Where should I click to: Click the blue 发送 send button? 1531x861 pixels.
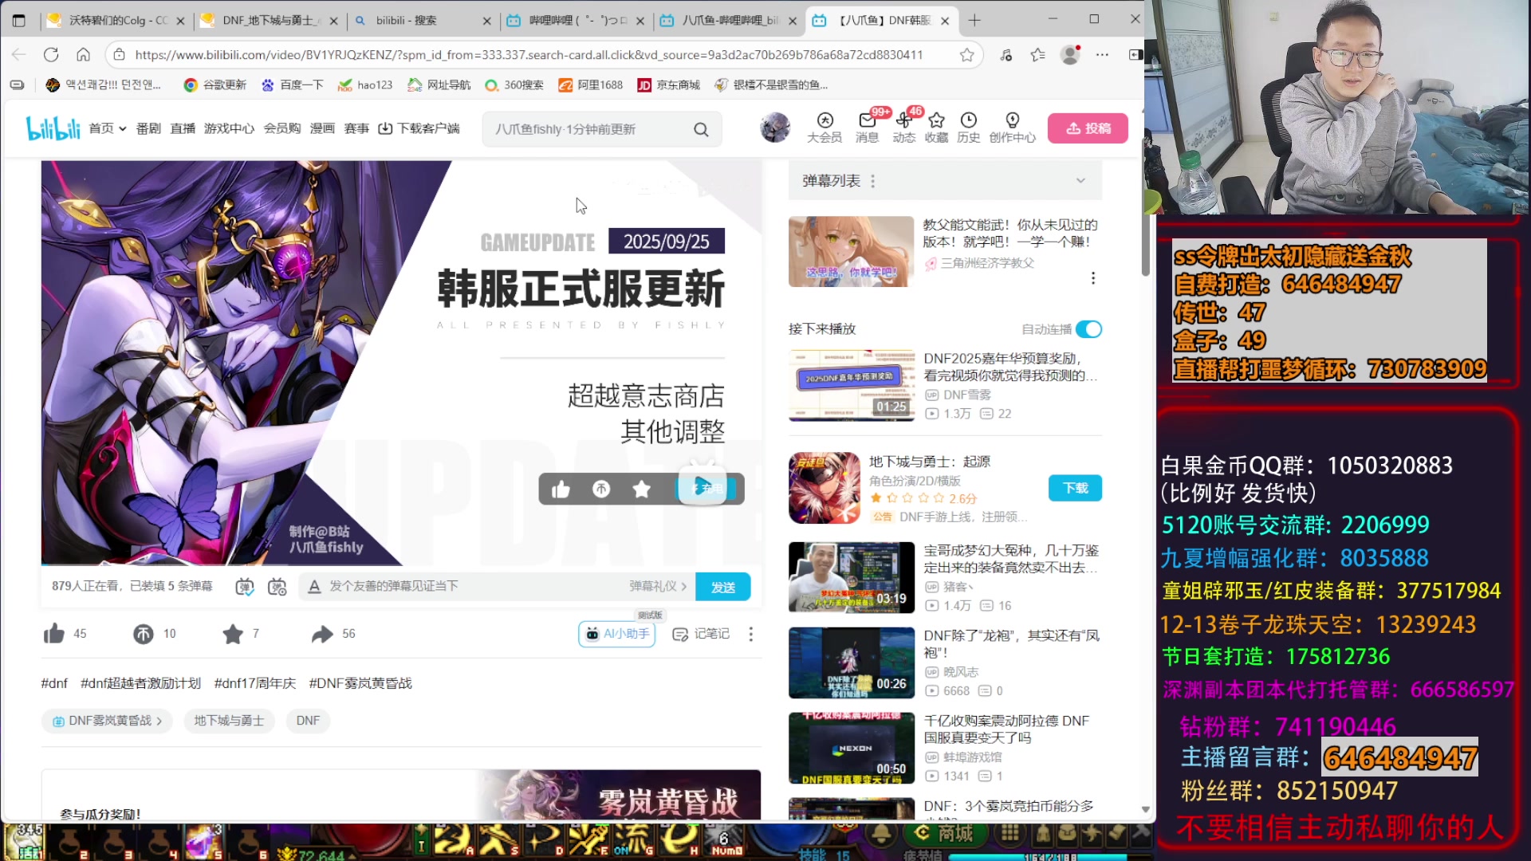[x=722, y=587]
